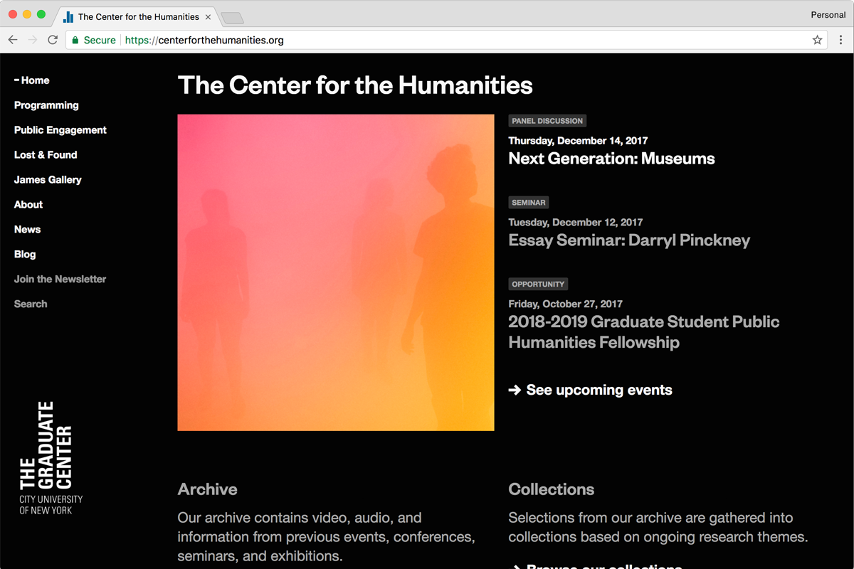Open the Programming menu item
The height and width of the screenshot is (569, 854).
46,105
